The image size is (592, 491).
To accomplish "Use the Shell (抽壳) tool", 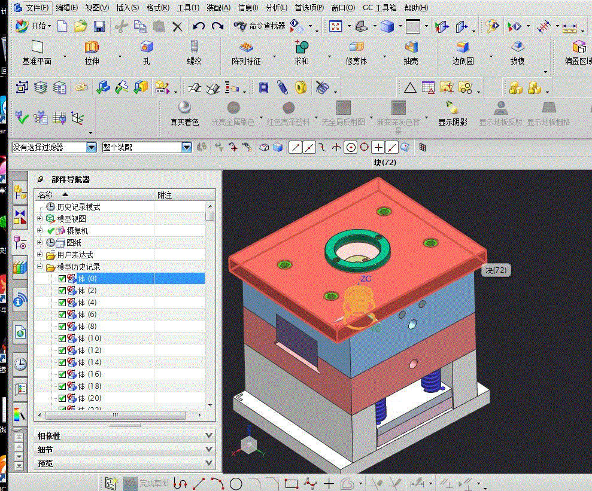I will click(411, 53).
